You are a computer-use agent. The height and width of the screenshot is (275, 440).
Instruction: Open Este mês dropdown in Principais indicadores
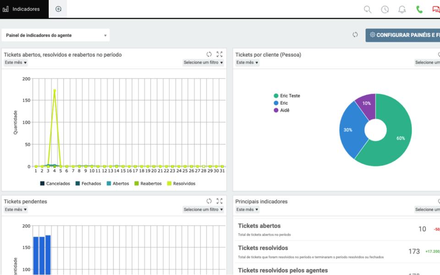247,209
